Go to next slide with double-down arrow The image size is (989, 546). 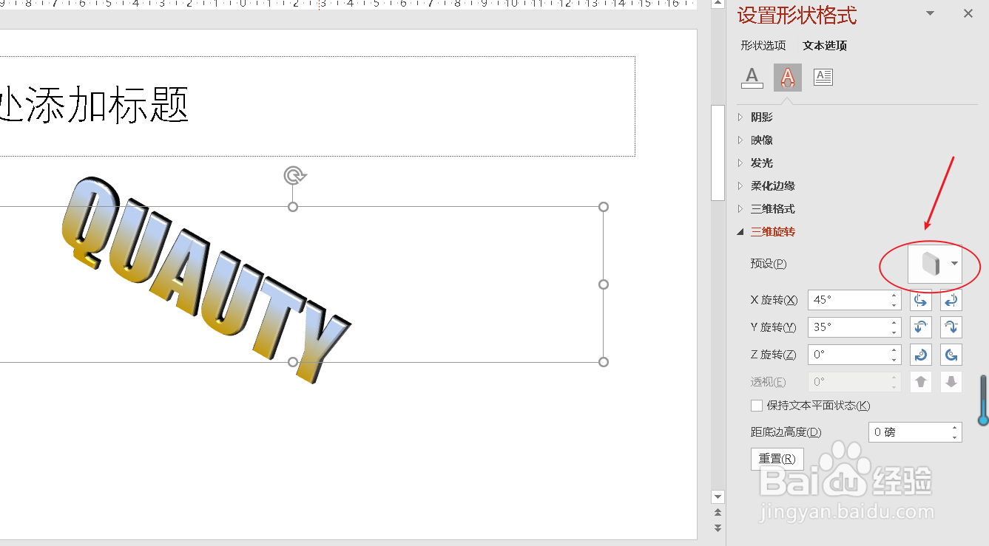(718, 528)
